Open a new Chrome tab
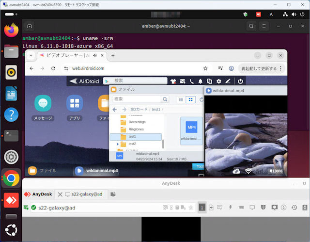Viewport: 310px width, 242px height. tap(113, 55)
